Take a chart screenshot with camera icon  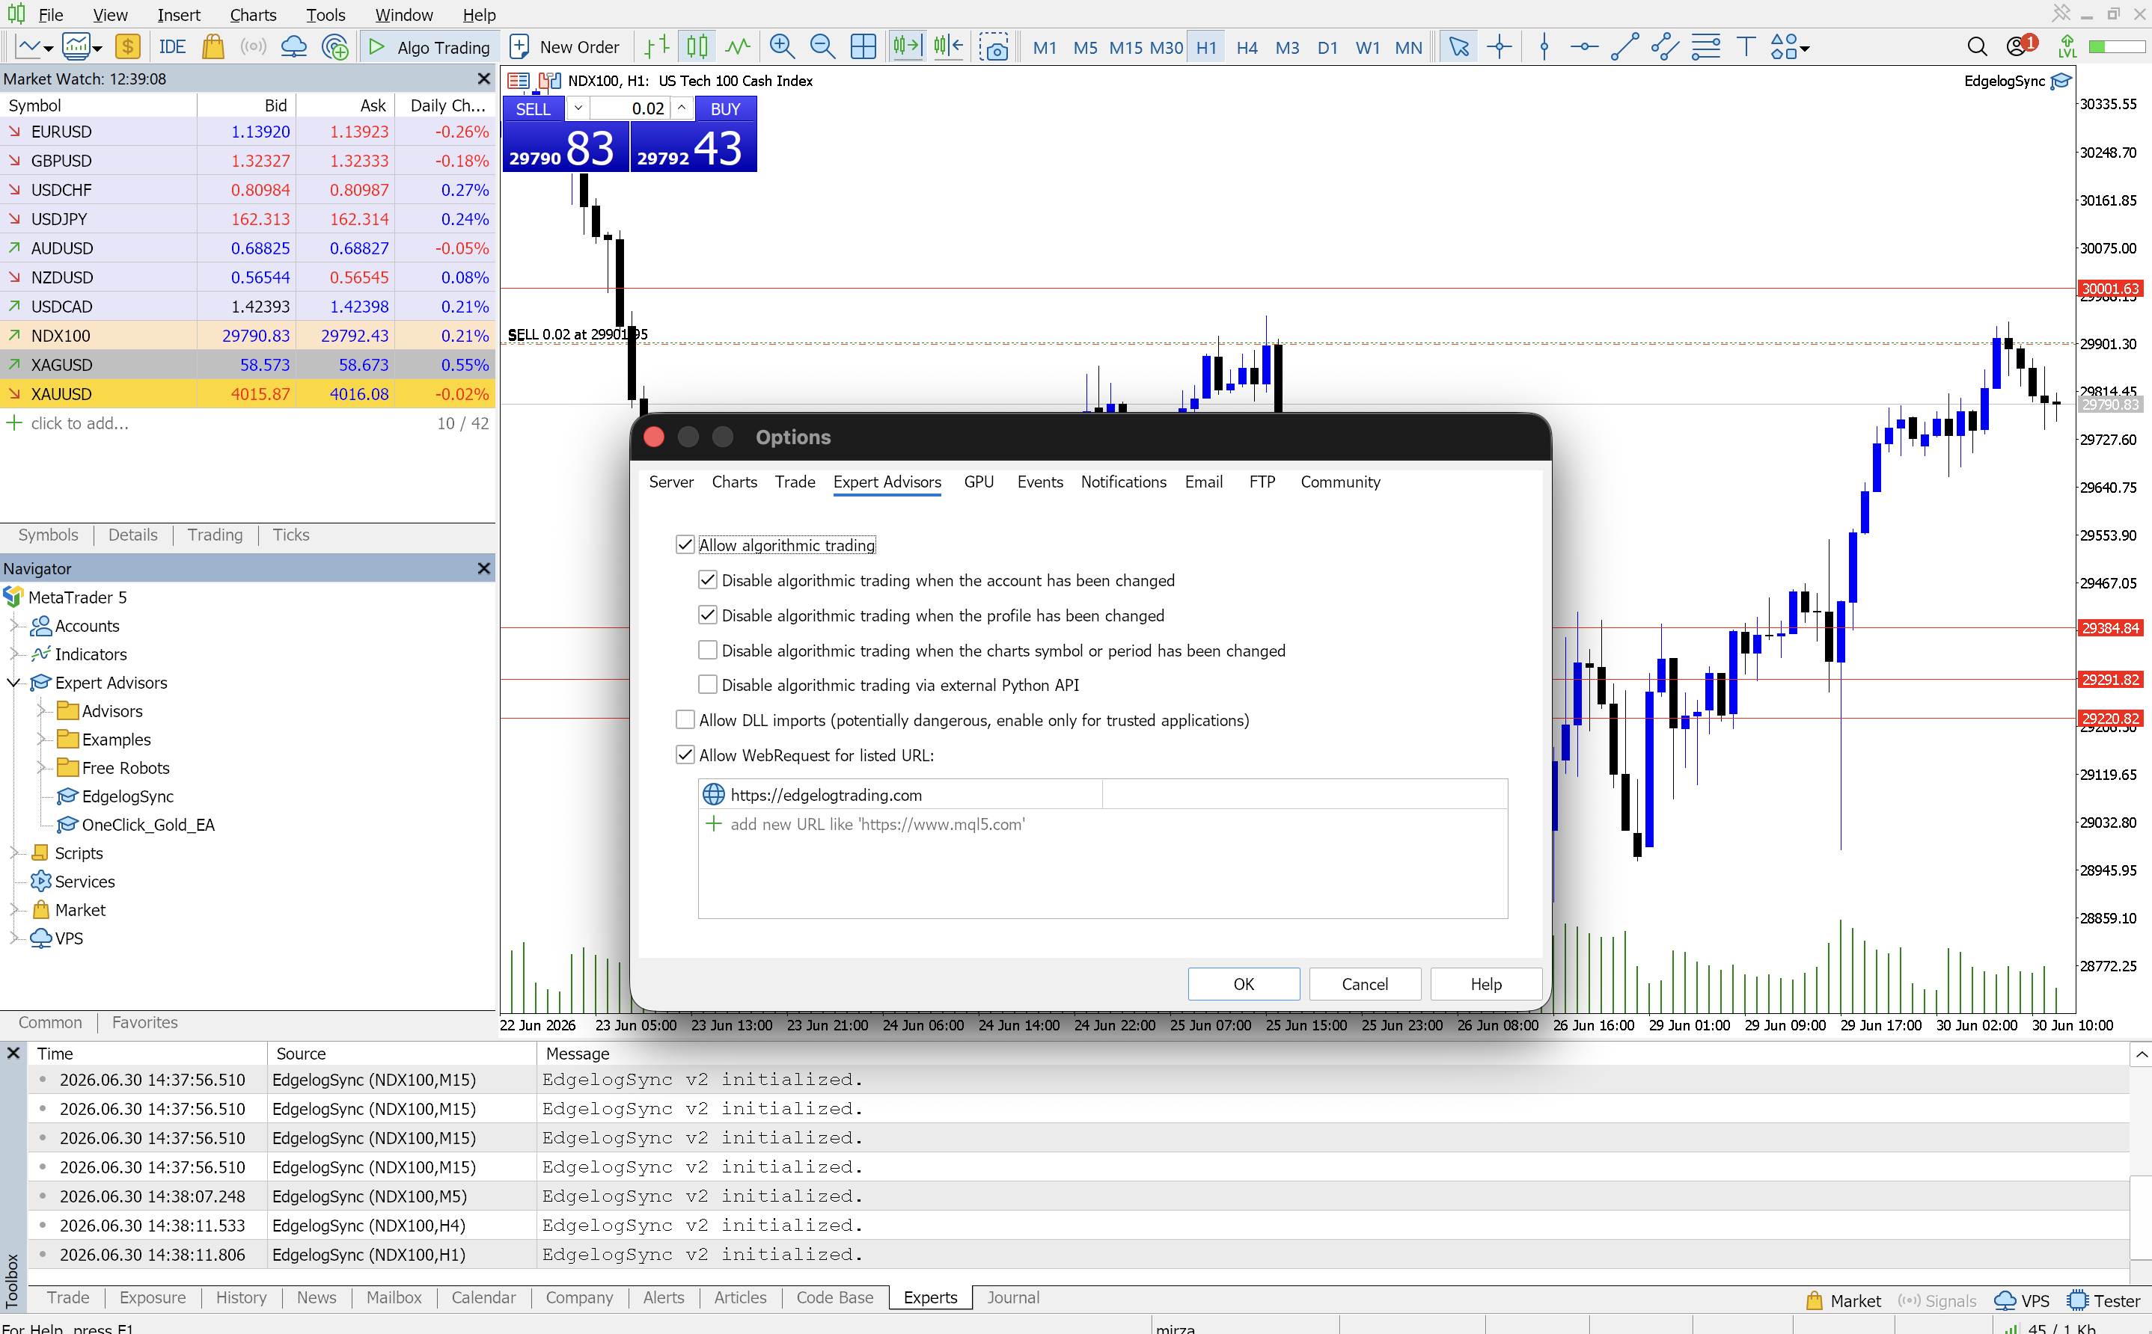pyautogui.click(x=994, y=47)
